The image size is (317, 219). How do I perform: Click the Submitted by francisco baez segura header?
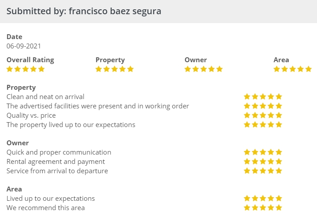pos(84,11)
